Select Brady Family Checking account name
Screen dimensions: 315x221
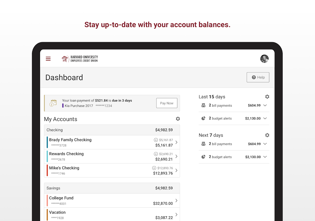[70, 140]
